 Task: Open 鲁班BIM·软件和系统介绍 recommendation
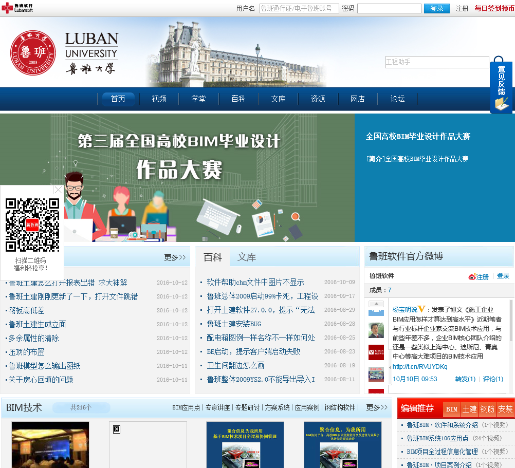coord(442,425)
